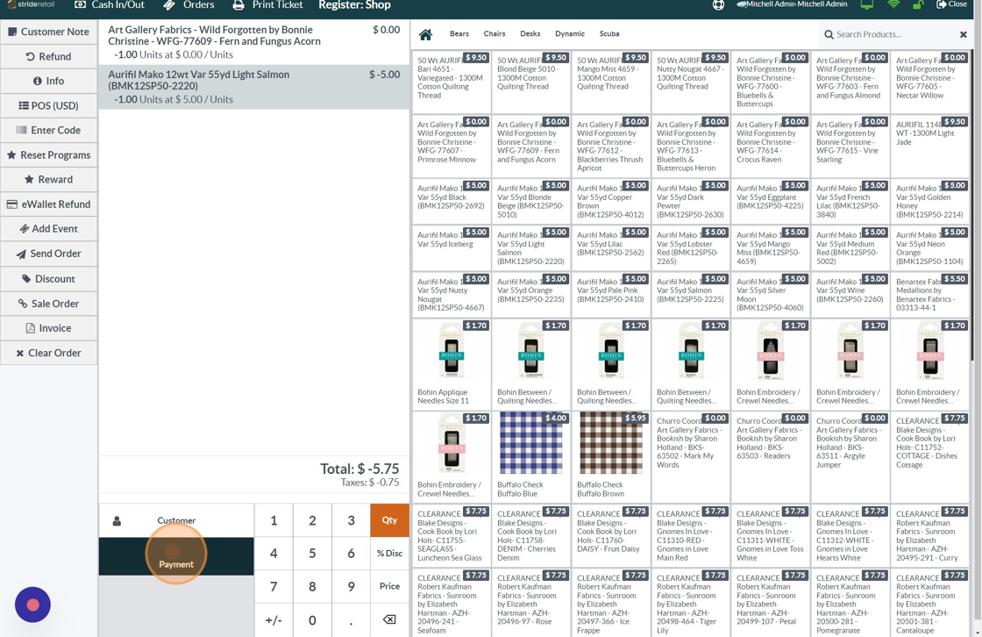The image size is (982, 637).
Task: Open POS (USD) pricelist selector
Action: click(x=49, y=105)
